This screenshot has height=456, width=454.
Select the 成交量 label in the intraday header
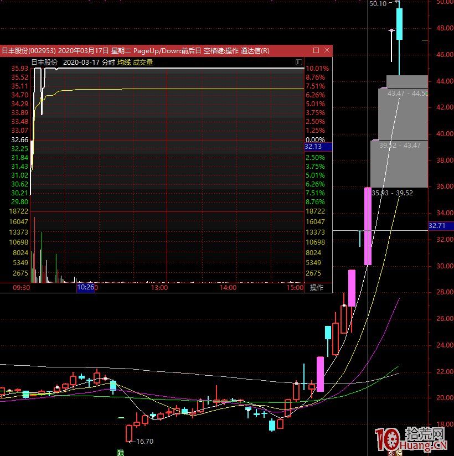tap(143, 63)
